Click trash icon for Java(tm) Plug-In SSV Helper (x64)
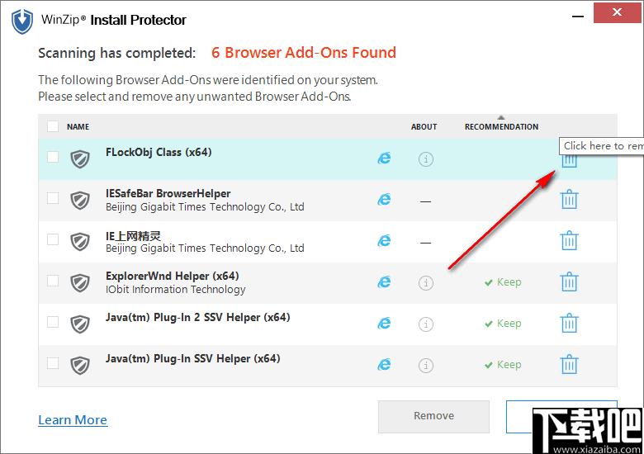The image size is (644, 454). coord(569,364)
